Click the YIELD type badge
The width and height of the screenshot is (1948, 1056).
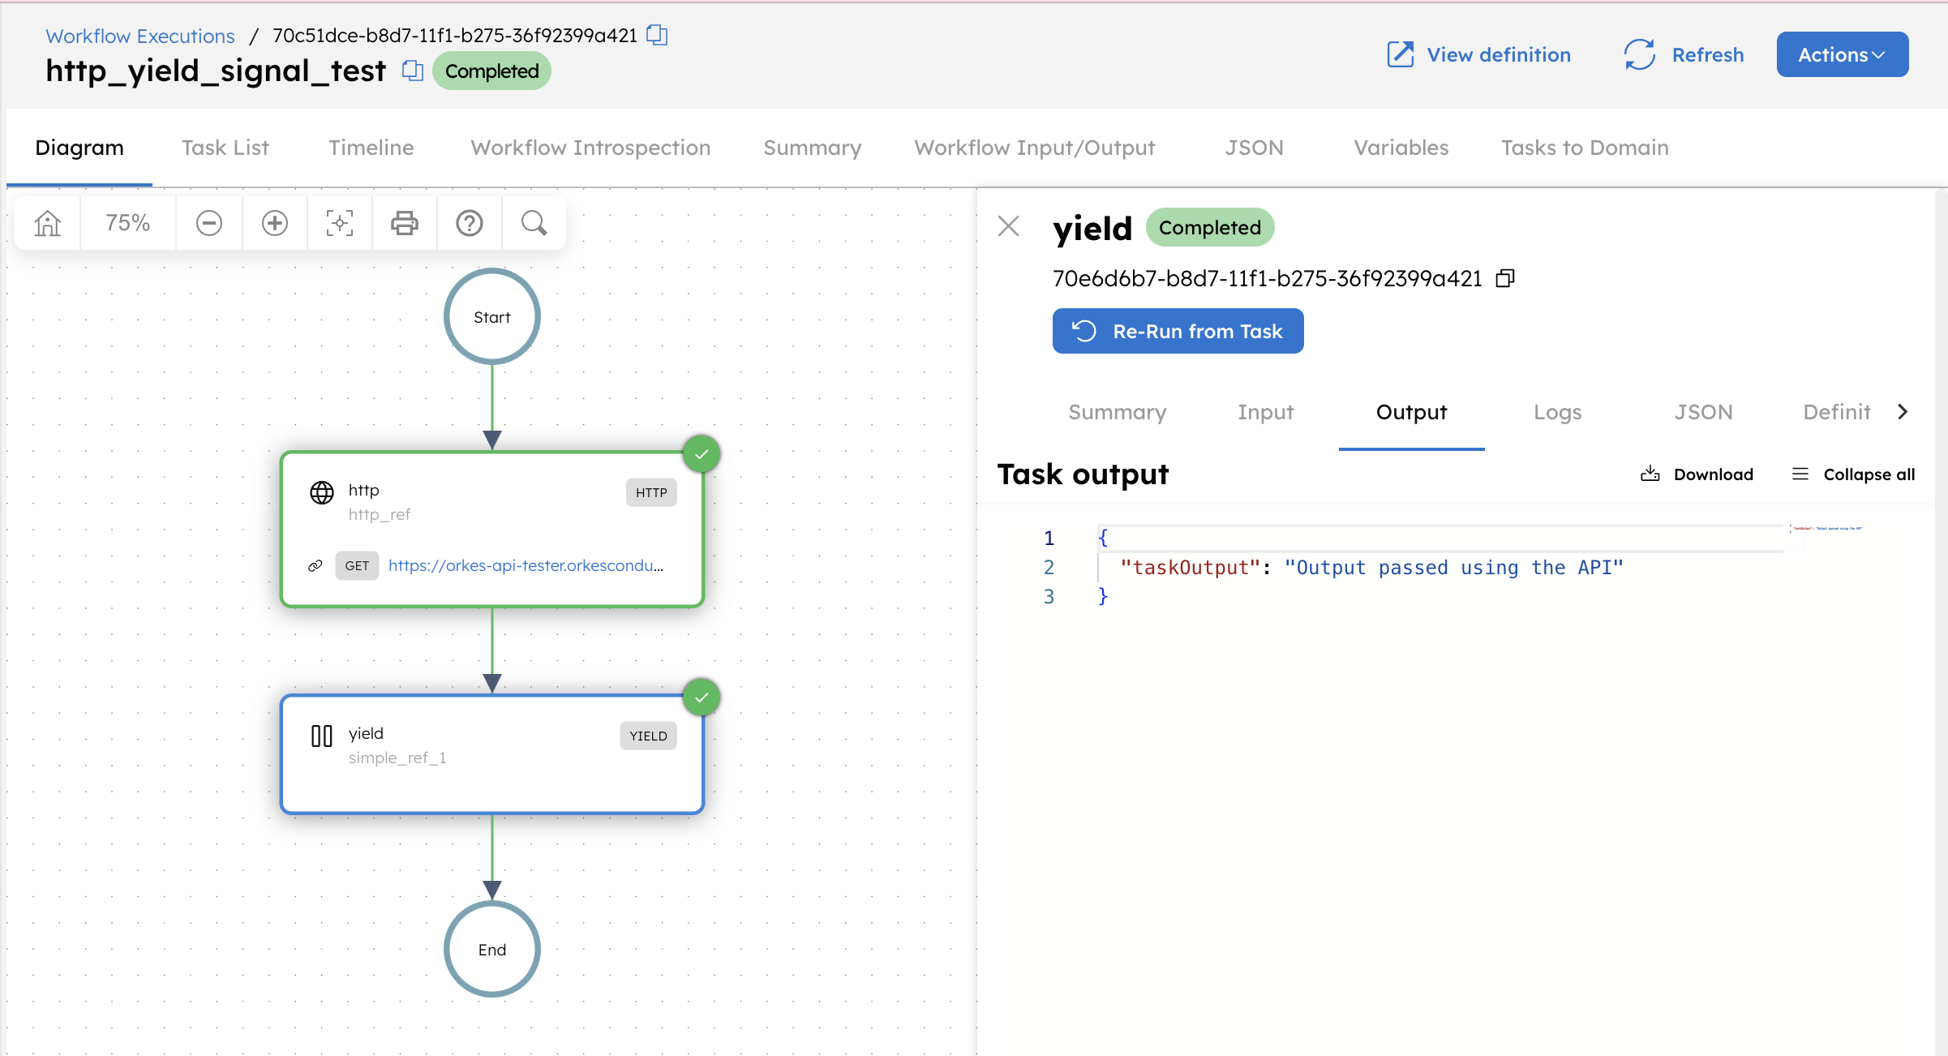pyautogui.click(x=649, y=736)
